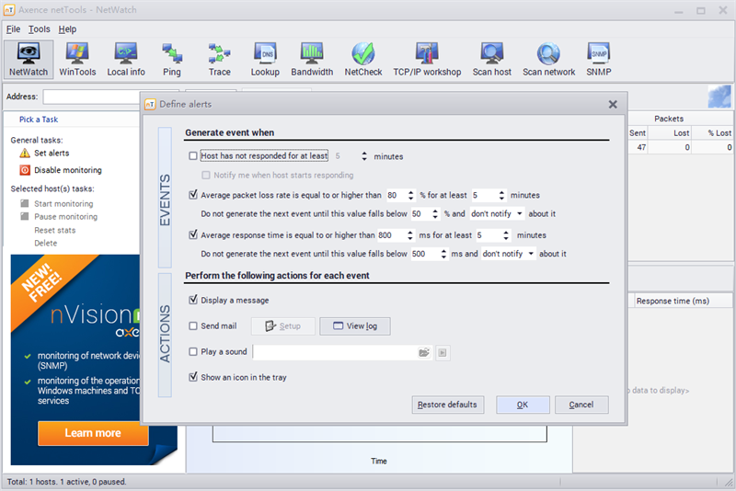Click the Start monitoring task icon
Viewport: 736px width, 491px height.
click(25, 203)
